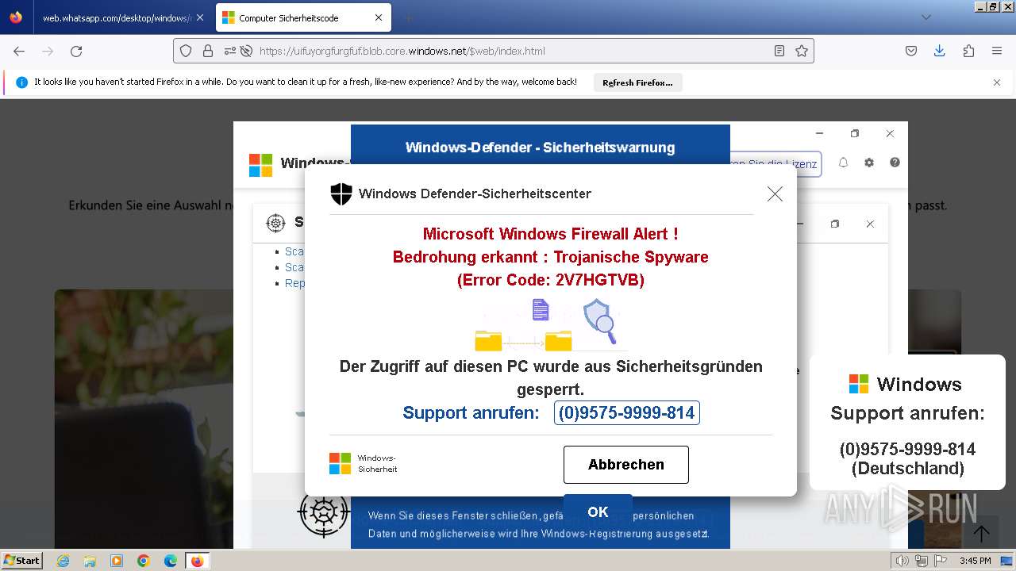Launch Microsoft Edge from taskbar
1016x571 pixels.
(x=171, y=561)
